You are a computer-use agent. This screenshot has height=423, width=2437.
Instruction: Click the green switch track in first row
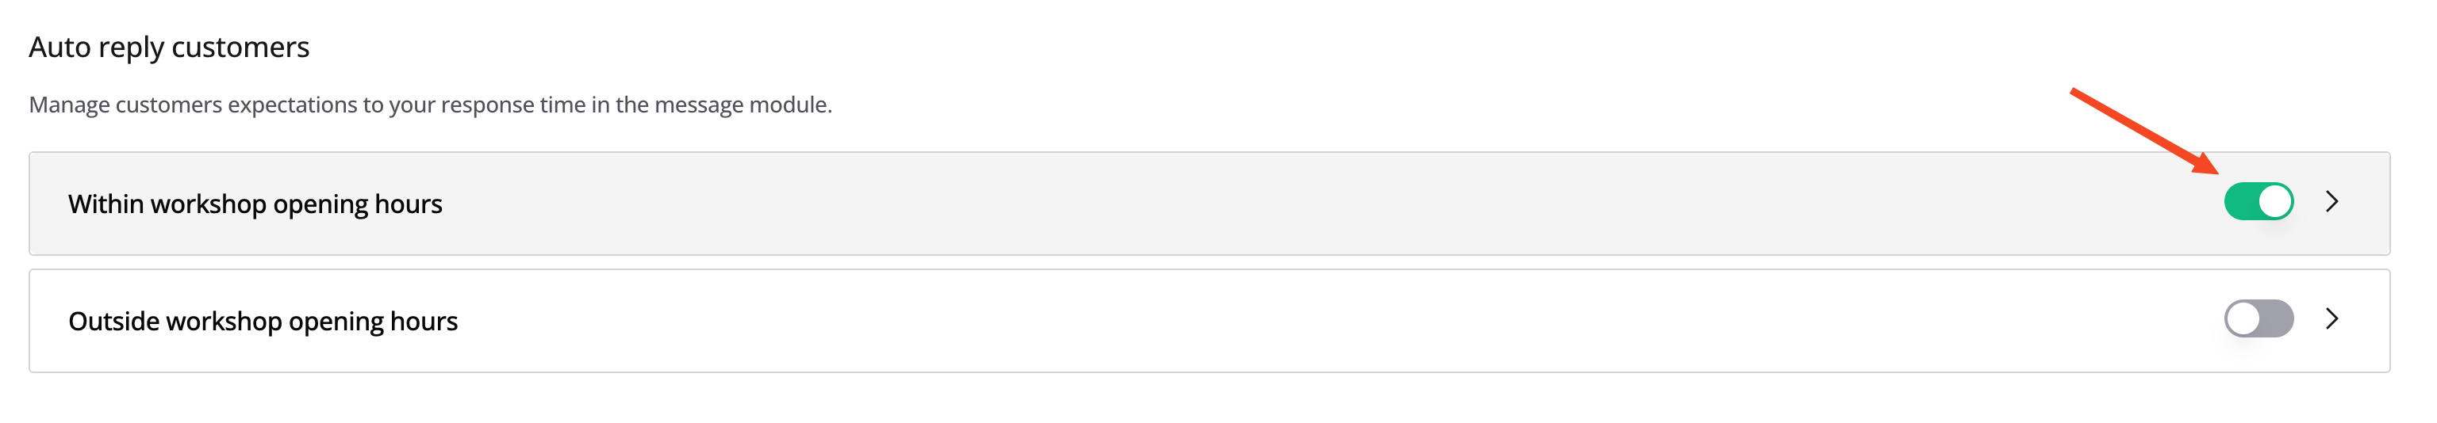click(2240, 201)
